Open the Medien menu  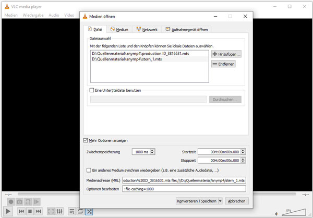(11, 15)
